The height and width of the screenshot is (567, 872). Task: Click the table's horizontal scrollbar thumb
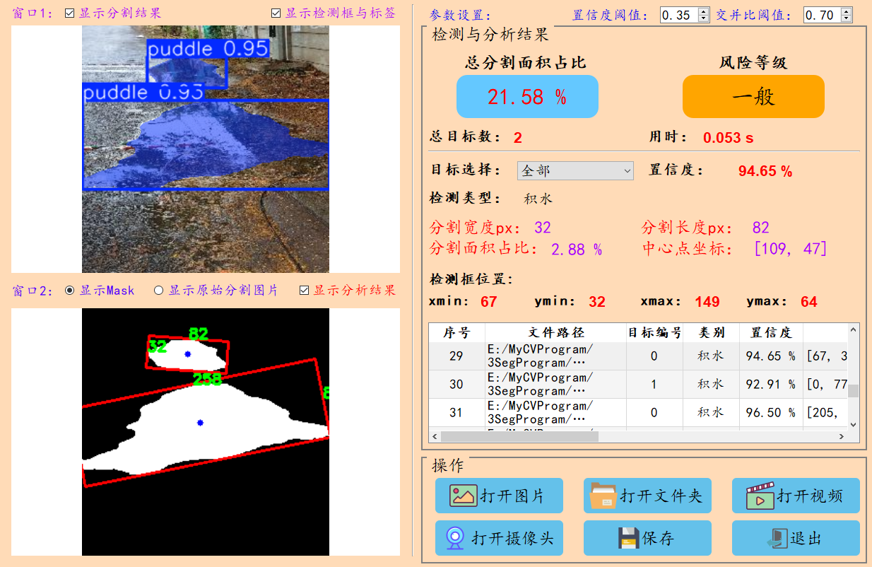click(519, 437)
